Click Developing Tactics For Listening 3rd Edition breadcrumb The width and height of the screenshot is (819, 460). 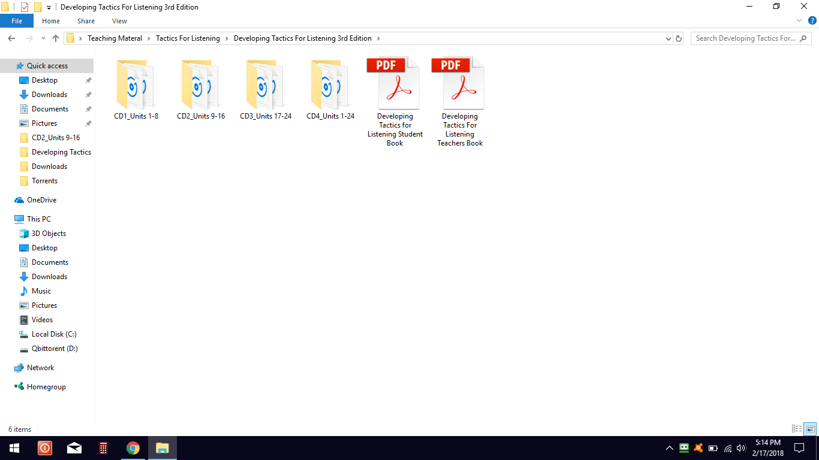[x=303, y=38]
